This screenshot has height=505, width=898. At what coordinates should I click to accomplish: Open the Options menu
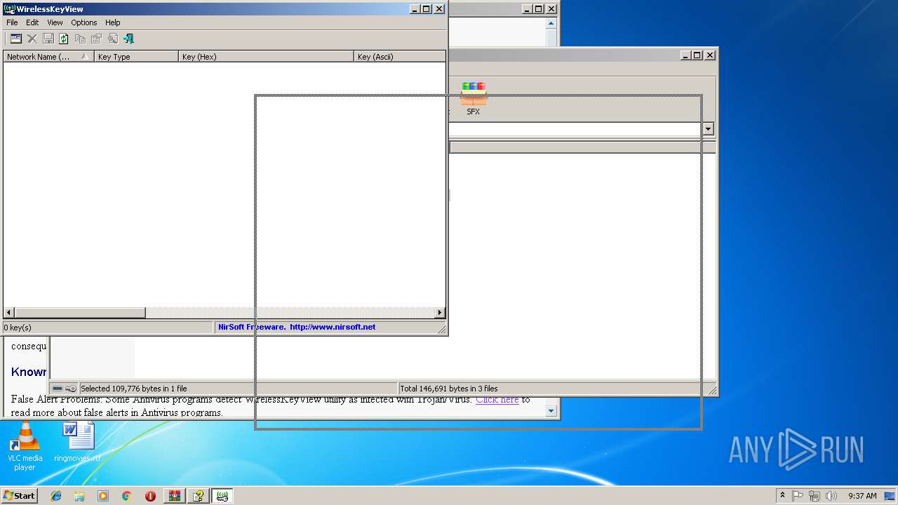84,22
